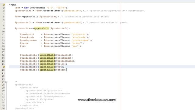The image size is (195, 110).
Task: Click the comment 'productinfo etiketini yazdı'
Action: (x=107, y=23)
